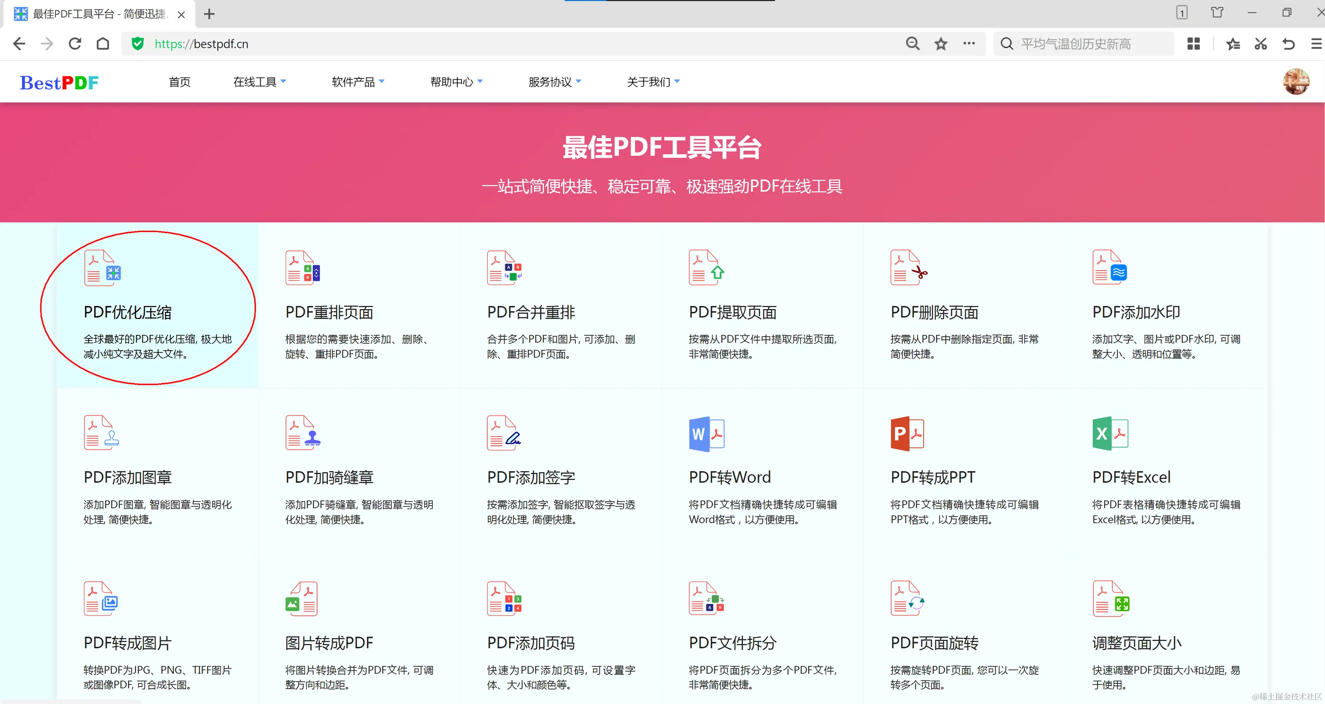This screenshot has height=704, width=1325.
Task: Open the PDF页面旋转 rotate icon
Action: [x=907, y=598]
